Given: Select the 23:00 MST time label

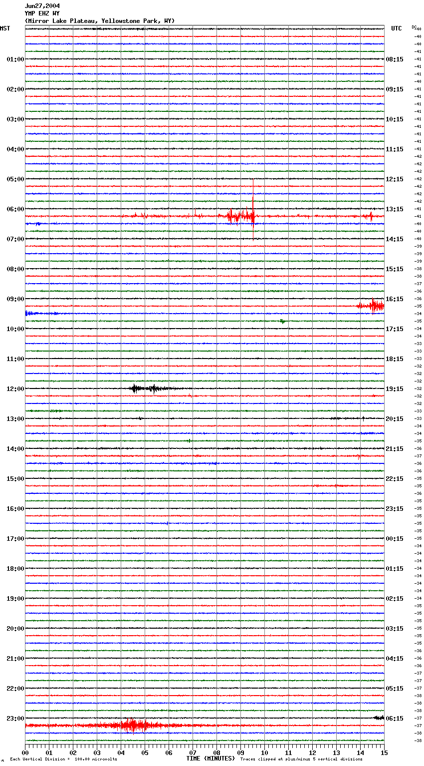Looking at the screenshot, I should tap(15, 719).
